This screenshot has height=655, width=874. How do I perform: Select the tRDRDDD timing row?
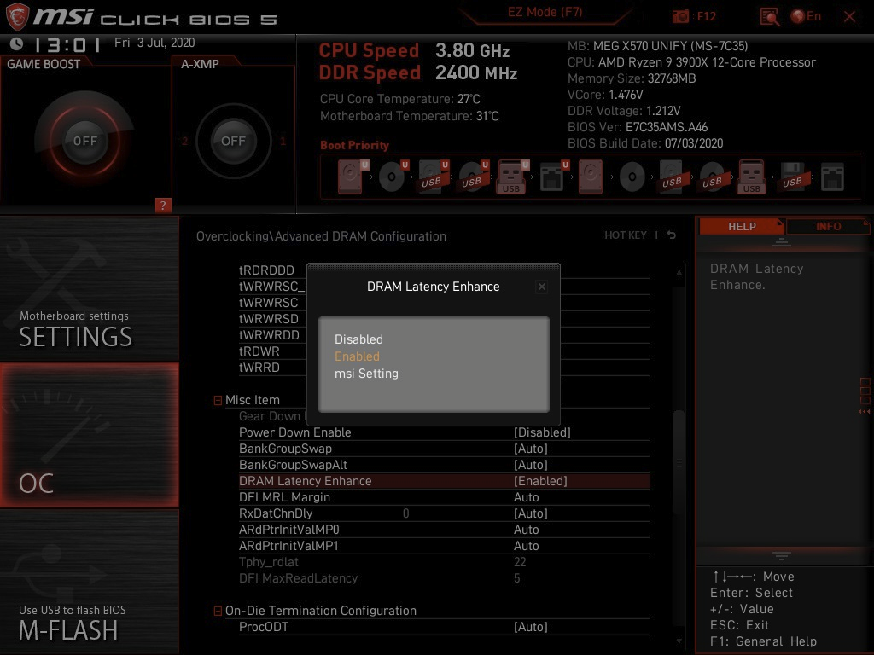266,270
